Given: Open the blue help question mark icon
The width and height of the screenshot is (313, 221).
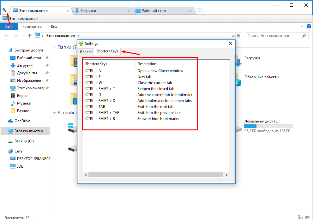Looking at the screenshot, I should point(309,27).
